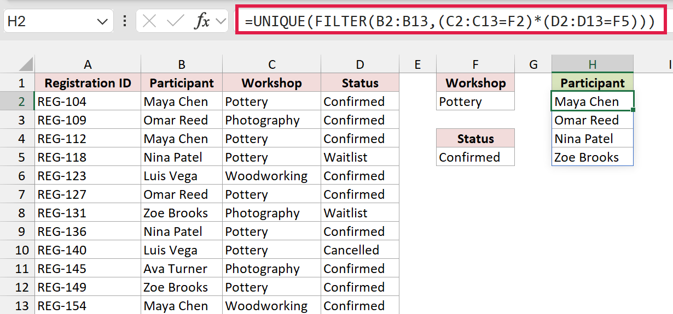This screenshot has height=314, width=673.
Task: Click the Pottery criteria cell F2
Action: (x=475, y=102)
